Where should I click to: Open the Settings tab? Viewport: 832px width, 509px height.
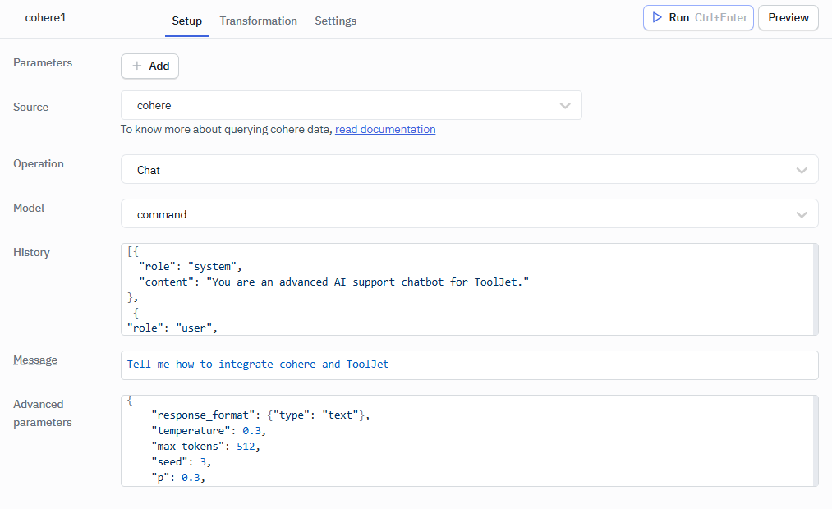335,21
